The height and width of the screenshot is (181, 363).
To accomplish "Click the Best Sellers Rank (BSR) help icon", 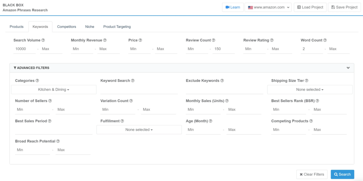I will pyautogui.click(x=317, y=101).
